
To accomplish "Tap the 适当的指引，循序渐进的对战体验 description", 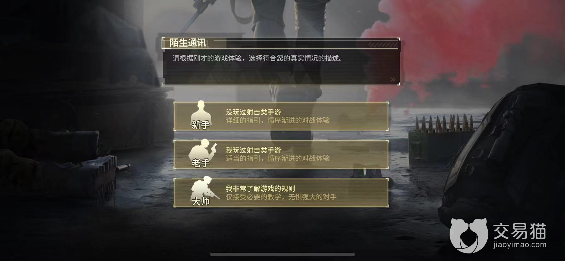I will tap(278, 158).
